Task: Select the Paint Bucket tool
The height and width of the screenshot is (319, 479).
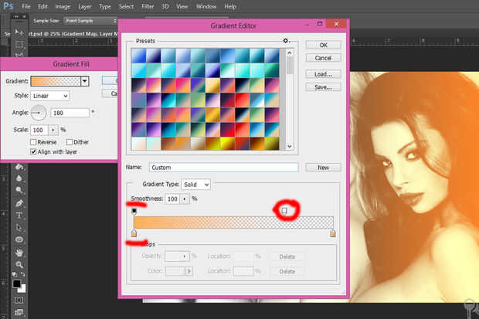Action: (x=19, y=167)
